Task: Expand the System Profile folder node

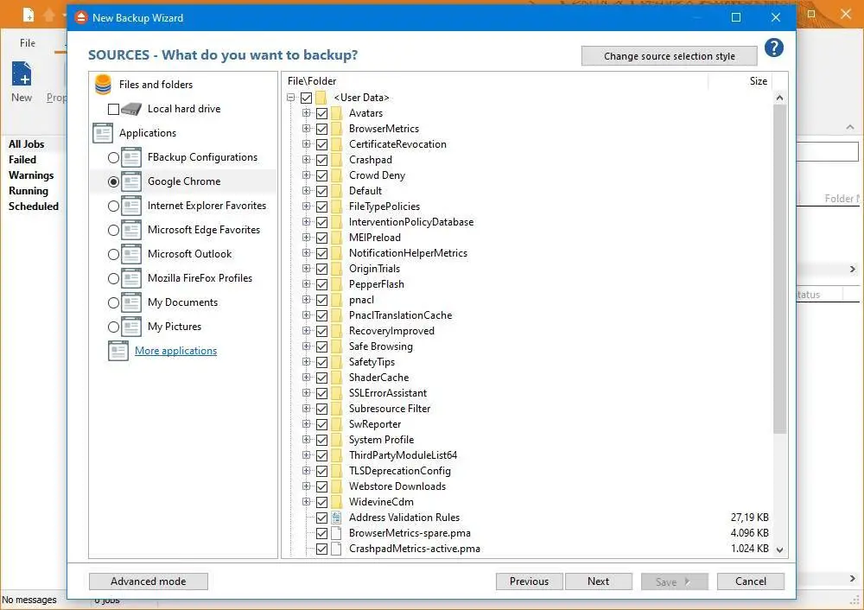Action: (x=307, y=439)
